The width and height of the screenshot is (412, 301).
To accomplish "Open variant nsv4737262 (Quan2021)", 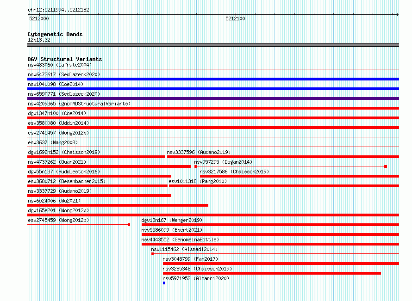I will [57, 162].
